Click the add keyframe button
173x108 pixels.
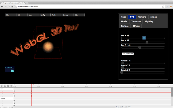[128, 54]
